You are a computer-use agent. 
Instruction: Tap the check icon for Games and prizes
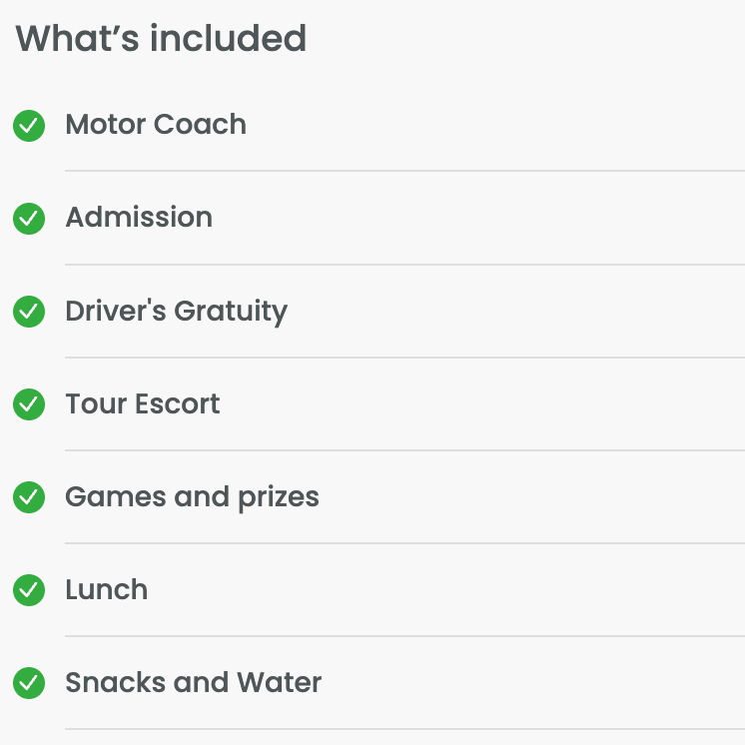pyautogui.click(x=29, y=497)
